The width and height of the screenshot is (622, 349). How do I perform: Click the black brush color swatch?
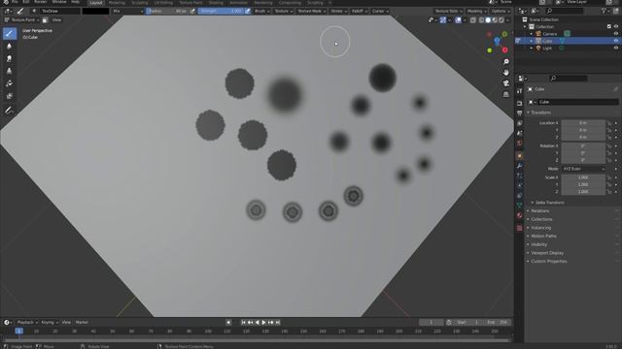[x=95, y=11]
